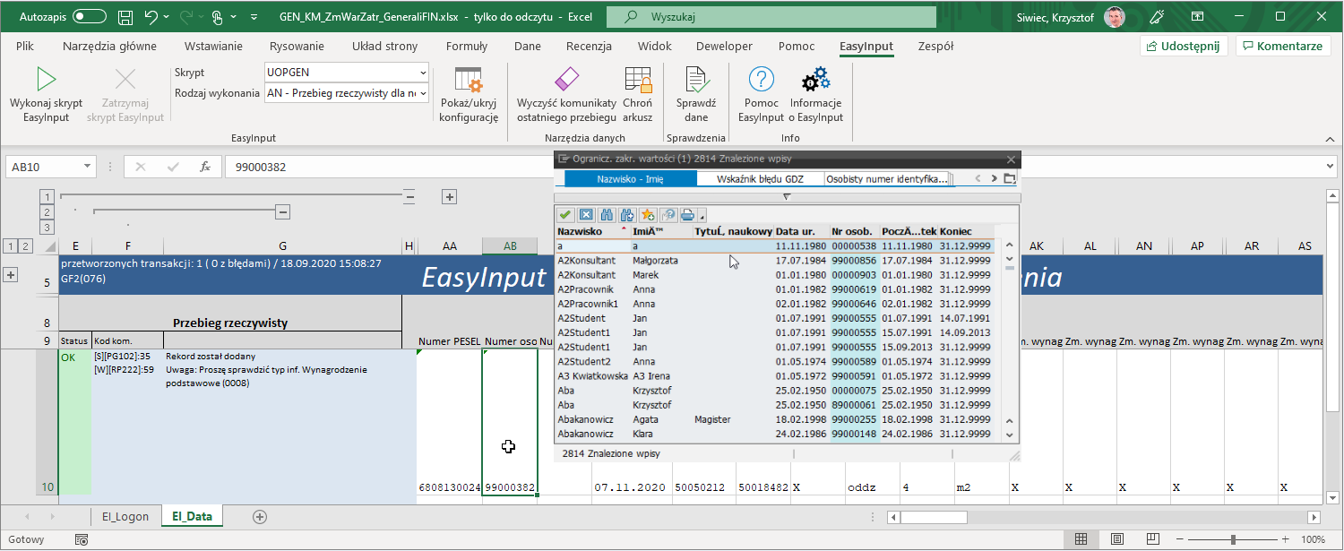Click the zoom slider handle

(x=1234, y=539)
